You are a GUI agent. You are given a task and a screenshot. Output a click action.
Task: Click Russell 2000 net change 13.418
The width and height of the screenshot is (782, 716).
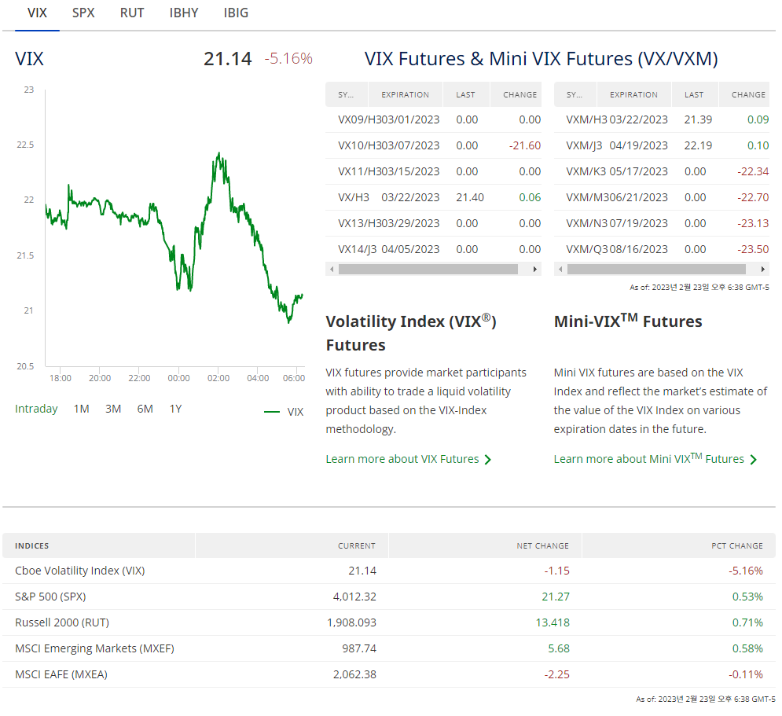click(x=553, y=622)
